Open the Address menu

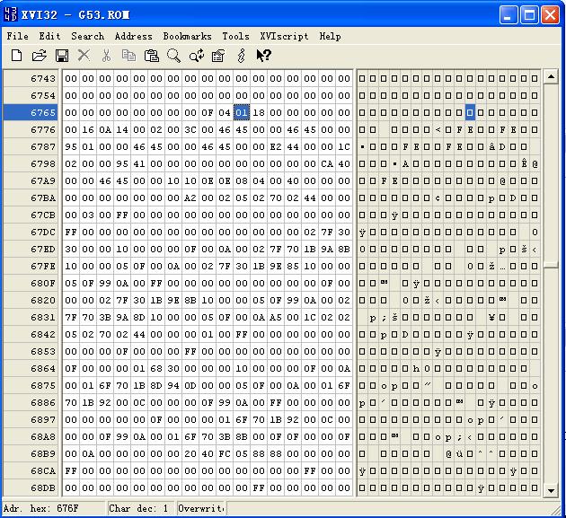(133, 36)
